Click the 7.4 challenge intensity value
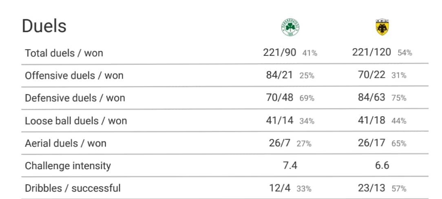The image size is (442, 199). tap(290, 166)
